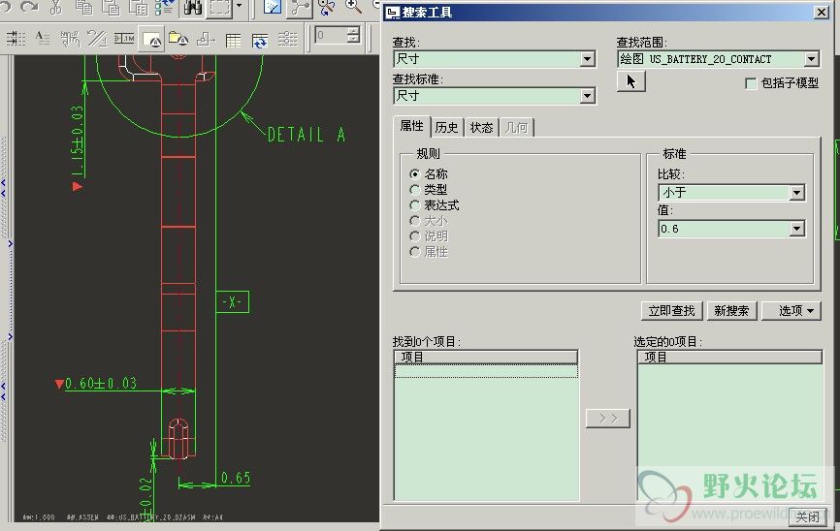Click the up arrow of toolbar spinner
The image size is (840, 531).
coord(353,32)
